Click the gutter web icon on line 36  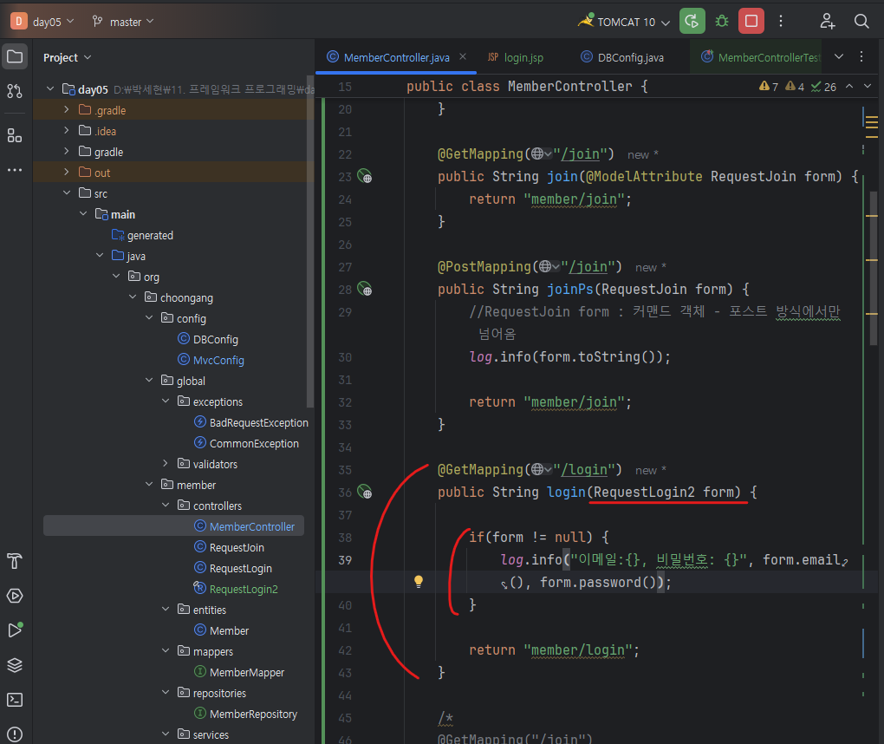(x=365, y=492)
